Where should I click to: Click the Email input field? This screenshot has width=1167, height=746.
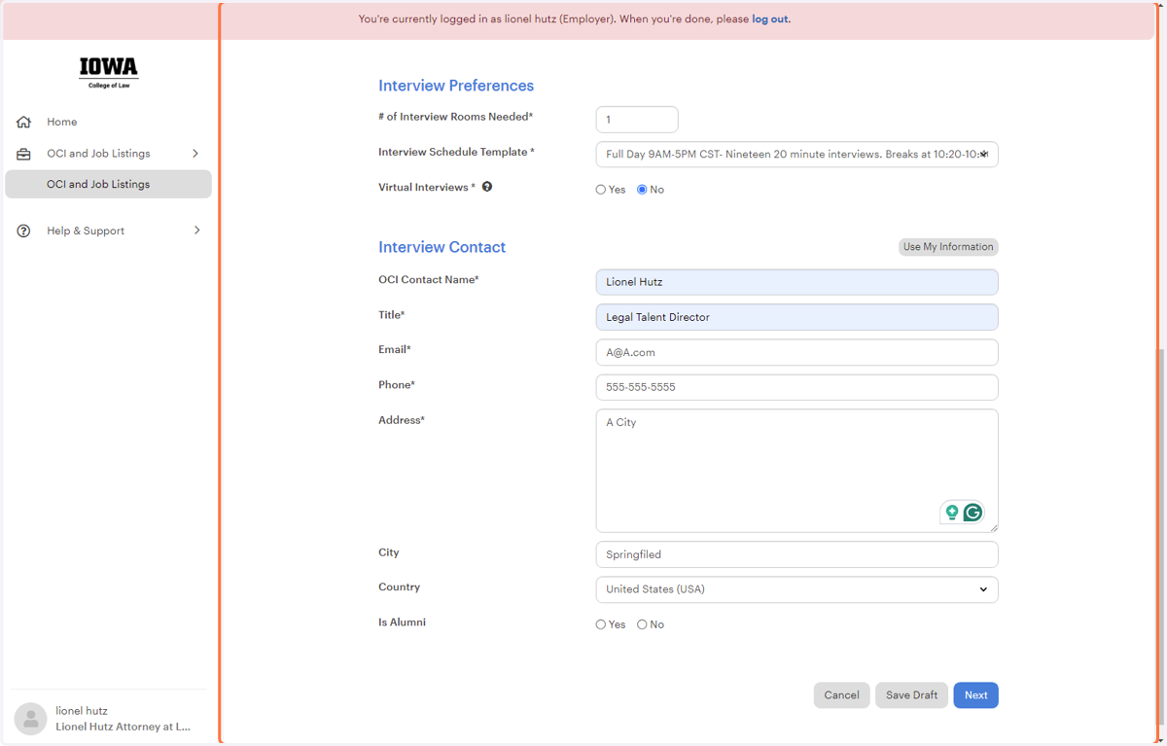click(796, 352)
